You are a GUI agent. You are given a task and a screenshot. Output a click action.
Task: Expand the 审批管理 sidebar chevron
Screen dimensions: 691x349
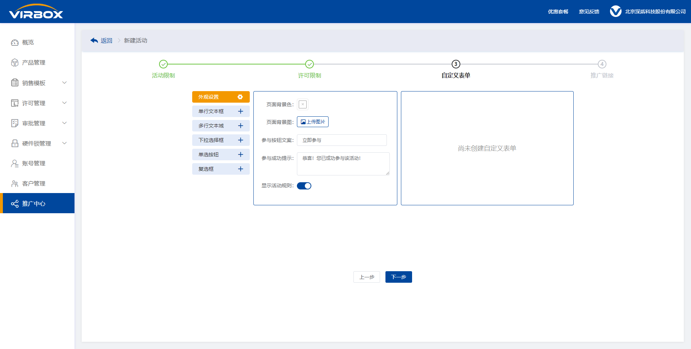point(64,123)
